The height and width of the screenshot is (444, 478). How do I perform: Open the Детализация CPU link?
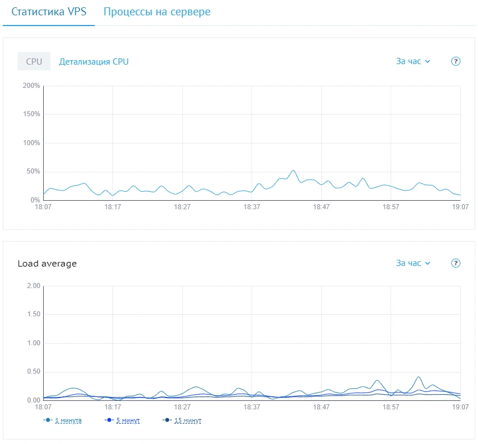pos(94,61)
